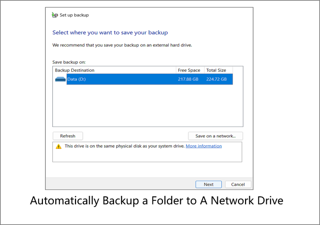This screenshot has width=320, height=225.
Task: Open the More information link
Action: (204, 146)
